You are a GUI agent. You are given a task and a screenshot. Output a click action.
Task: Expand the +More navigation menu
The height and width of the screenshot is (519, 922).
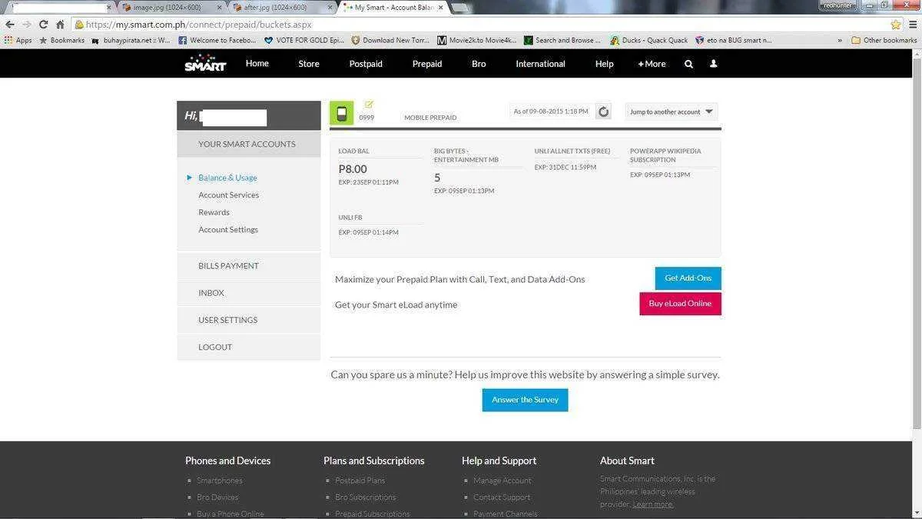652,64
